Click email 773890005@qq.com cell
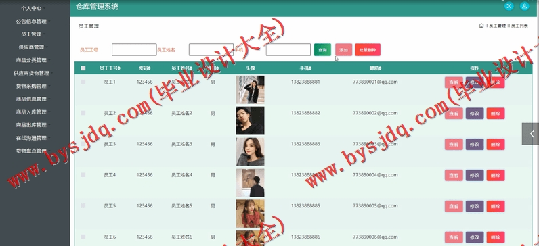The image size is (539, 246). click(x=375, y=206)
